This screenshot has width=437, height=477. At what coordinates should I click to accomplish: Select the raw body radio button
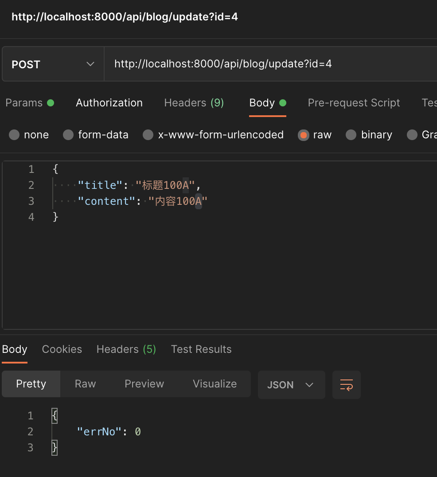pos(304,135)
